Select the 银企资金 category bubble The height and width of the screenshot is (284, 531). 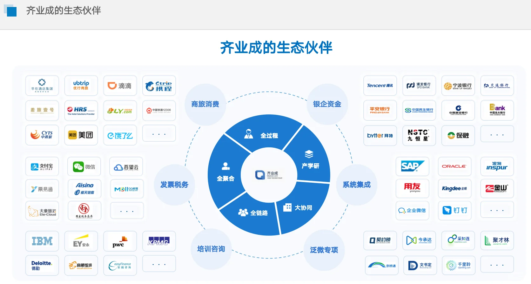click(327, 104)
